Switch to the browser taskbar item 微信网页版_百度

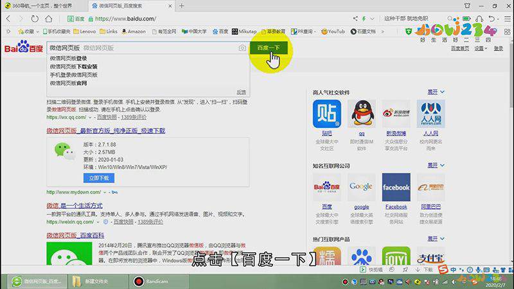click(37, 281)
